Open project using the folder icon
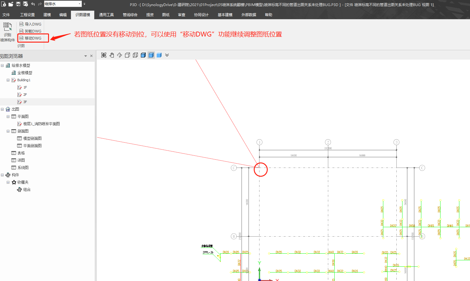The image size is (470, 281). pyautogui.click(x=11, y=4)
